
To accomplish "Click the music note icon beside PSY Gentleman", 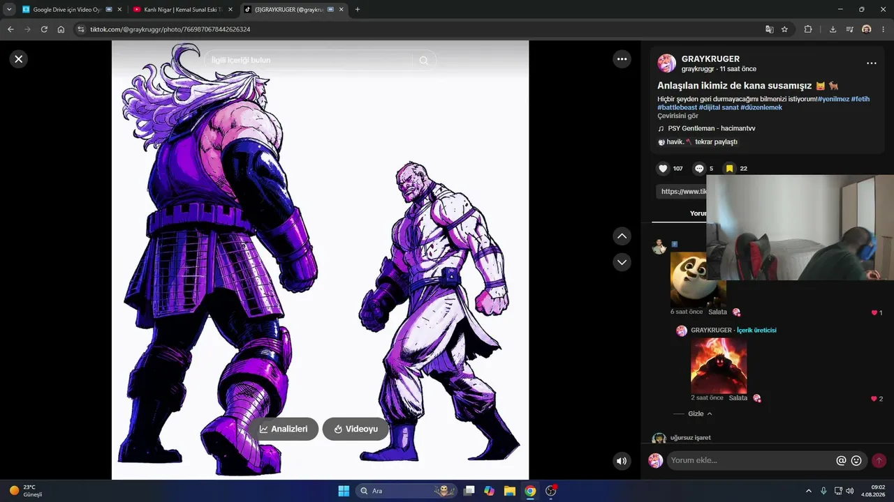I will tap(661, 128).
